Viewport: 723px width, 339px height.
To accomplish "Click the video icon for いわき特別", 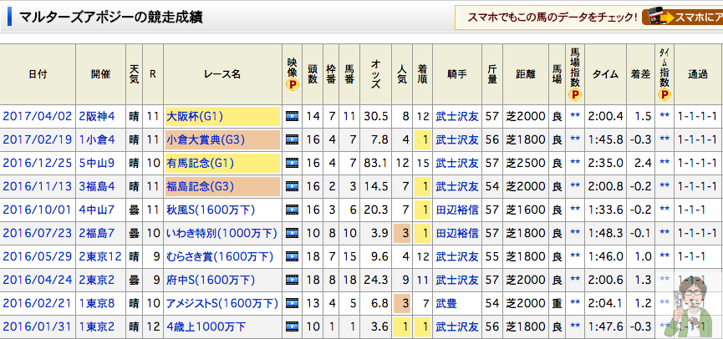I will click(x=293, y=233).
